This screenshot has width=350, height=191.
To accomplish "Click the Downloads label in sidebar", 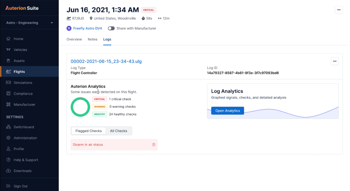I will [x=23, y=171].
